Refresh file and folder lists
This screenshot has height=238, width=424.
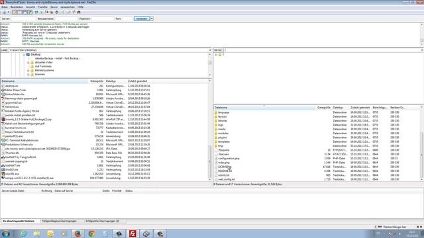pos(36,12)
